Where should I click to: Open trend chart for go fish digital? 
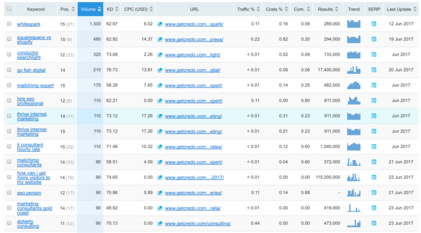point(354,70)
